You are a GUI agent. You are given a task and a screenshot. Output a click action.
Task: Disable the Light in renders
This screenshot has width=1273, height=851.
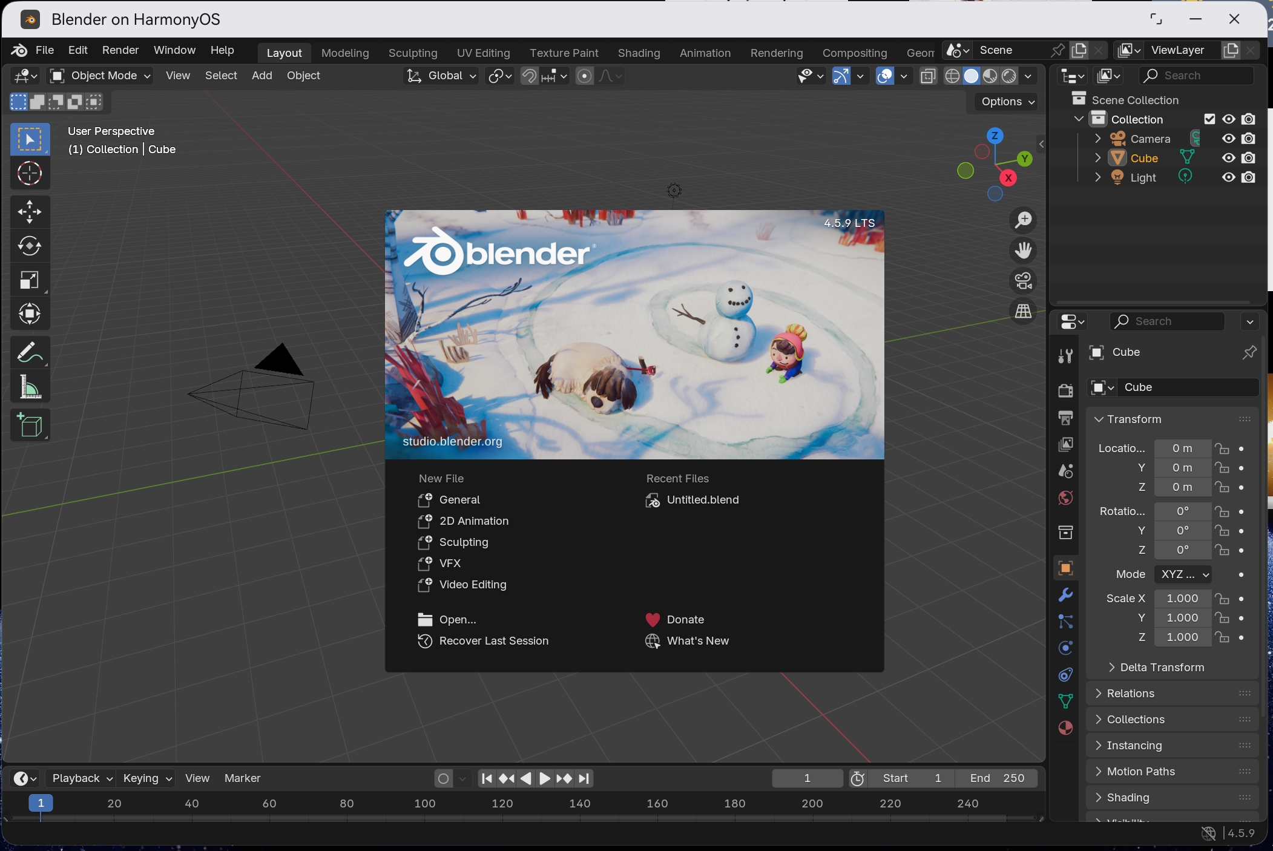pos(1248,177)
